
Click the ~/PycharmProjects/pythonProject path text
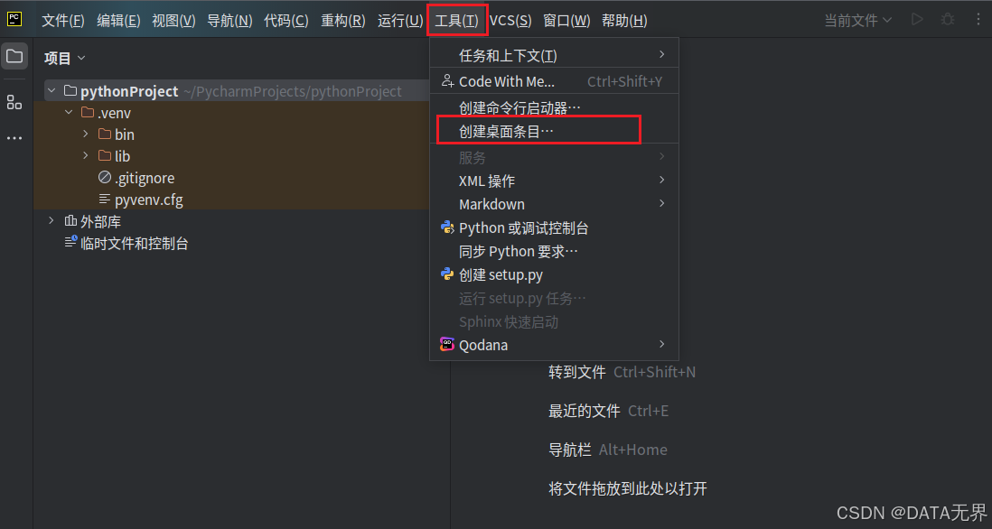pyautogui.click(x=293, y=92)
